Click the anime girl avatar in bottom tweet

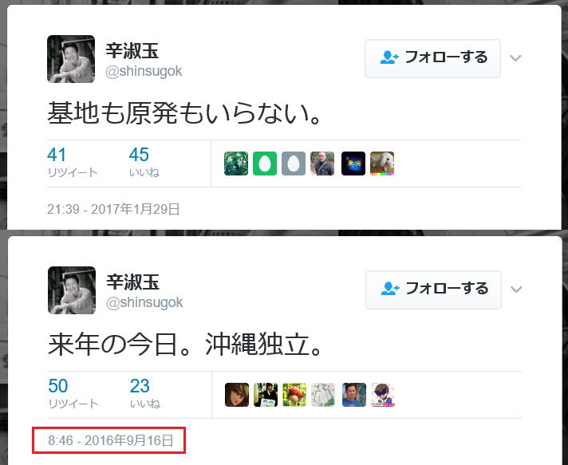(237, 395)
